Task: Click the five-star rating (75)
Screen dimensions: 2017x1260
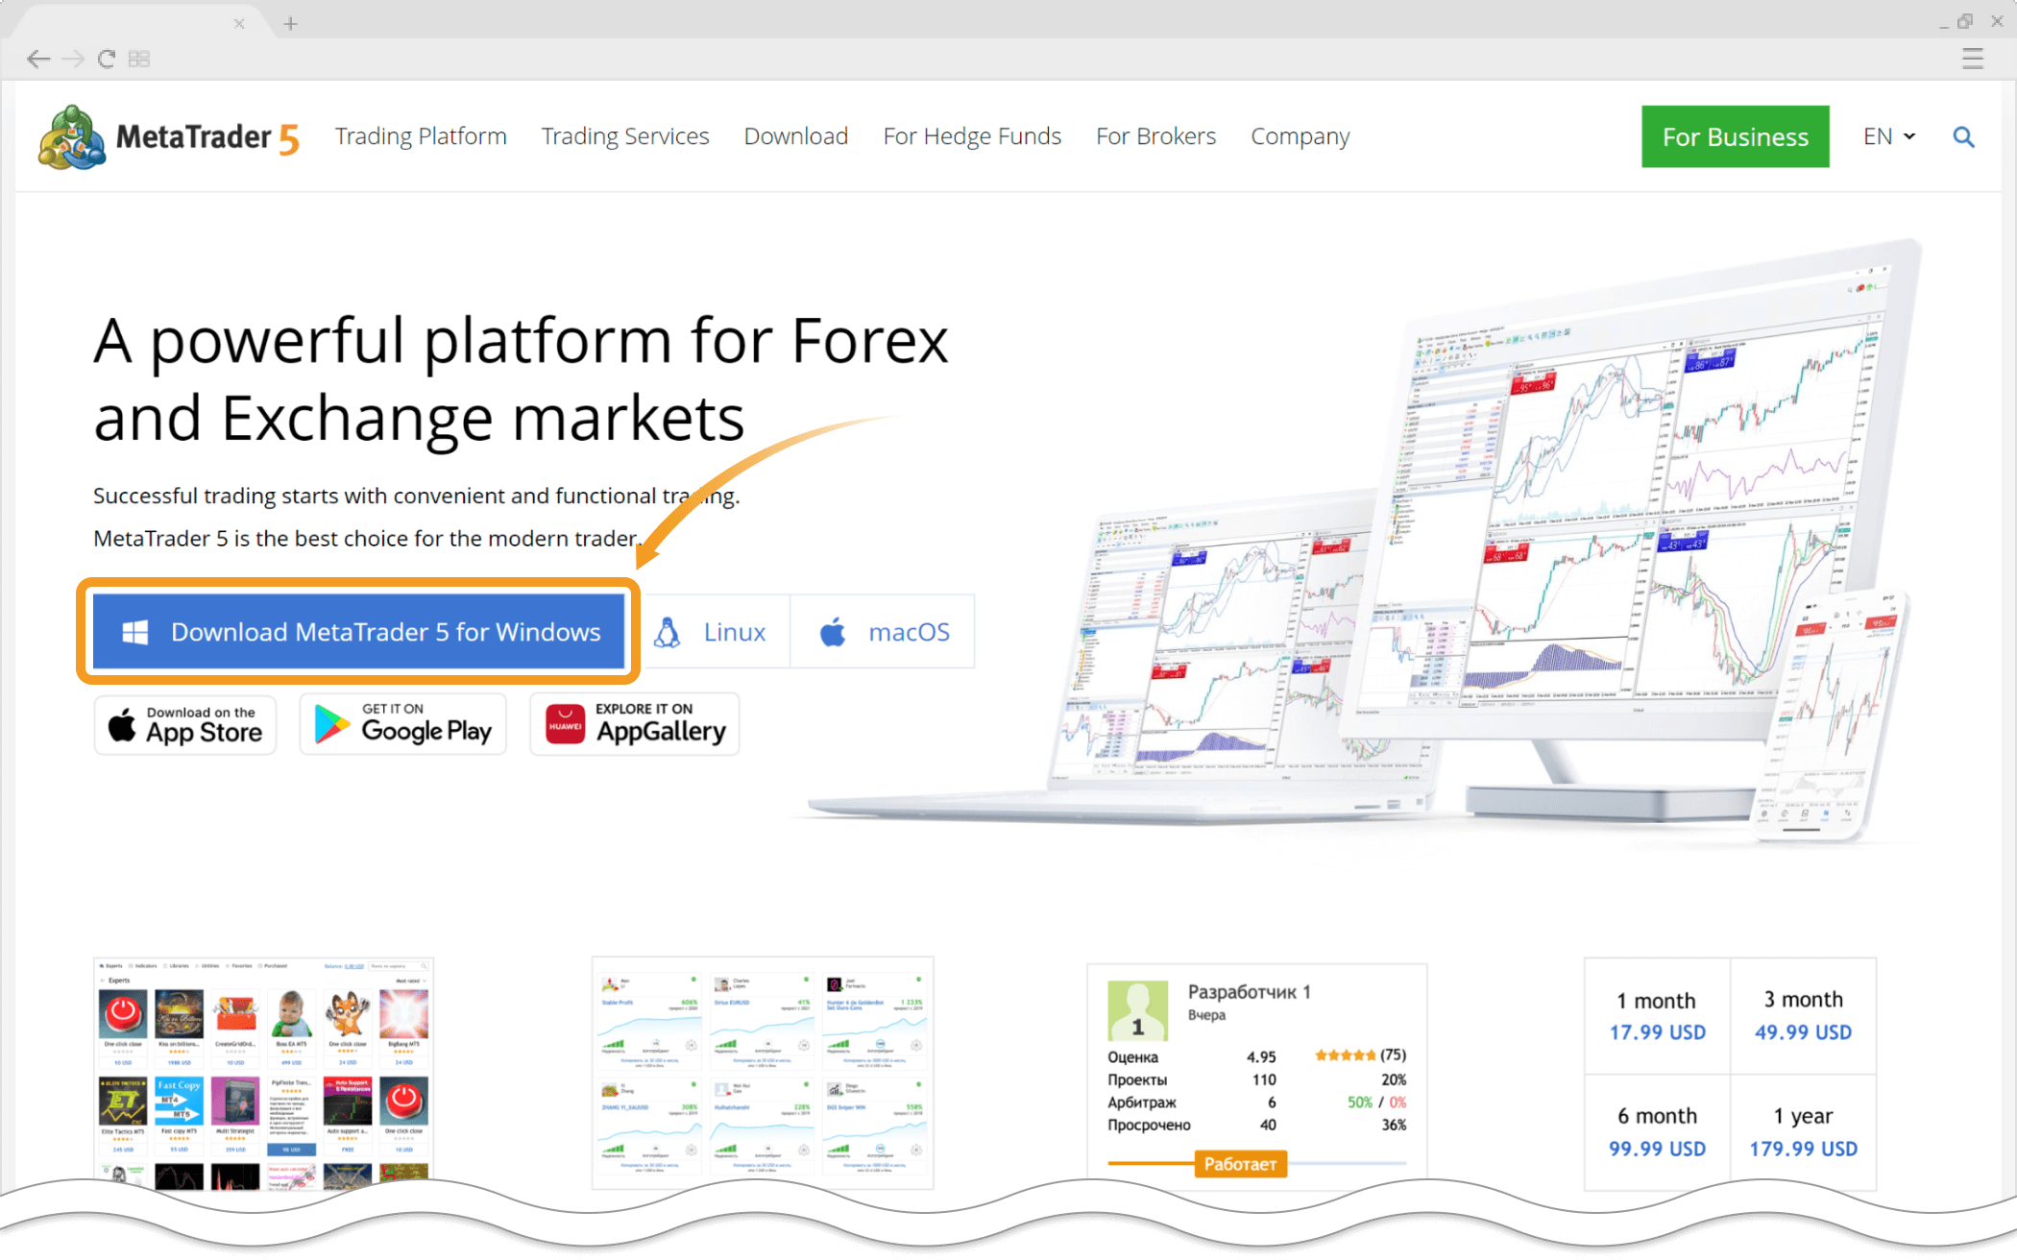Action: (x=1360, y=1054)
